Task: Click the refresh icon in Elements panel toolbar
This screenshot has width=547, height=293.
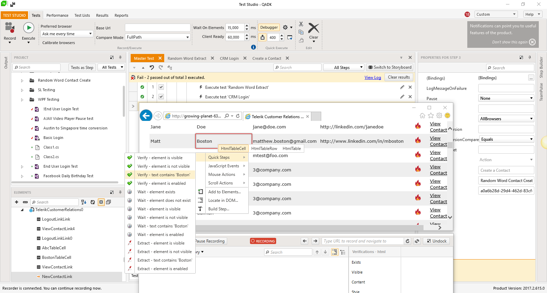Action: [x=92, y=202]
